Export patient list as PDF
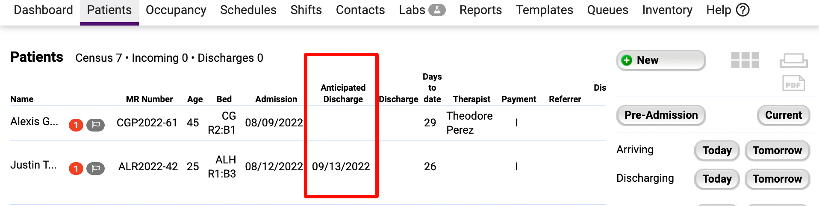Viewport: 819px width, 206px height. pyautogui.click(x=793, y=83)
